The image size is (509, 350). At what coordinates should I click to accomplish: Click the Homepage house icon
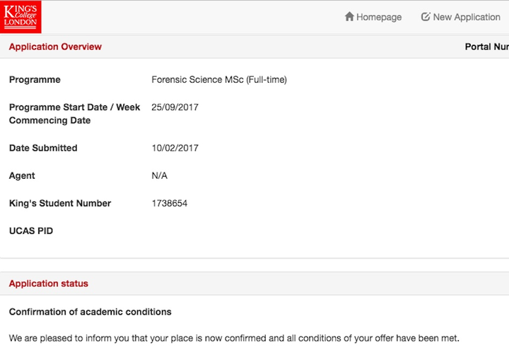coord(349,16)
